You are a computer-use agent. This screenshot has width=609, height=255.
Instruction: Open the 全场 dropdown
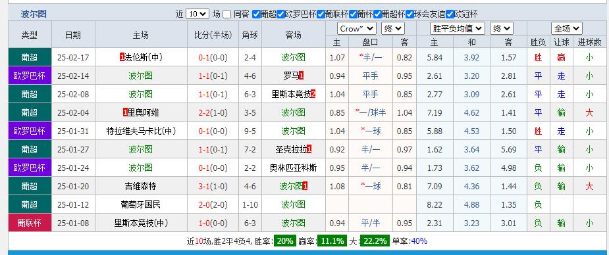(x=567, y=29)
